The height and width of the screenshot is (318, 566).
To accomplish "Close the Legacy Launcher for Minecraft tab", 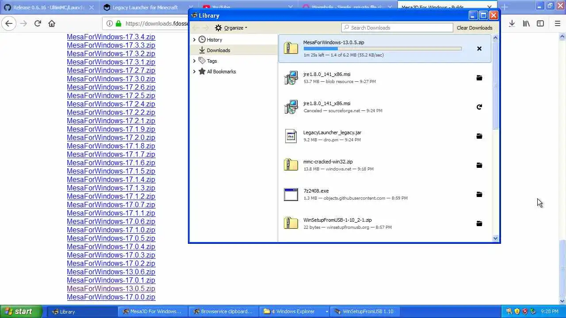I will pyautogui.click(x=190, y=8).
